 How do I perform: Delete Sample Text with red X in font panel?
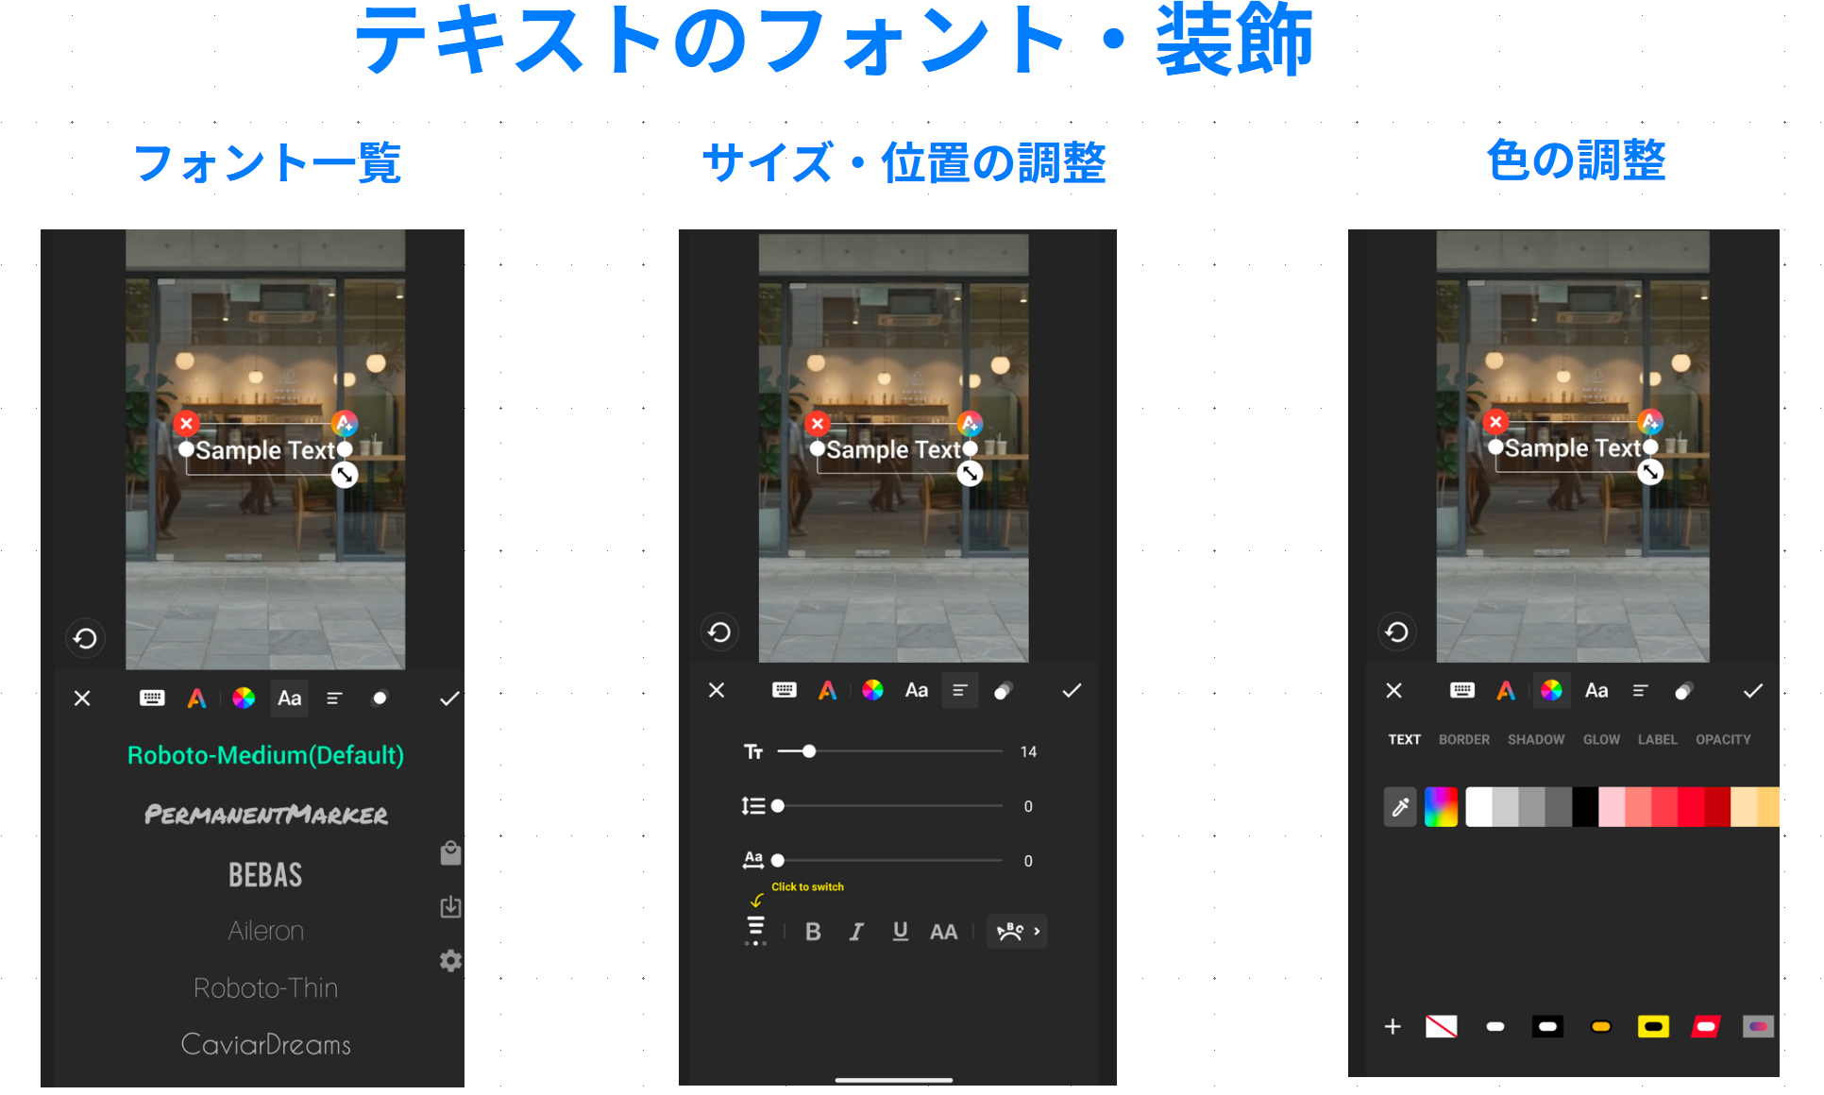pos(186,423)
